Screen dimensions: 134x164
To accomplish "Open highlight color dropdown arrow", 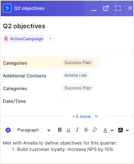I will point(127,130).
